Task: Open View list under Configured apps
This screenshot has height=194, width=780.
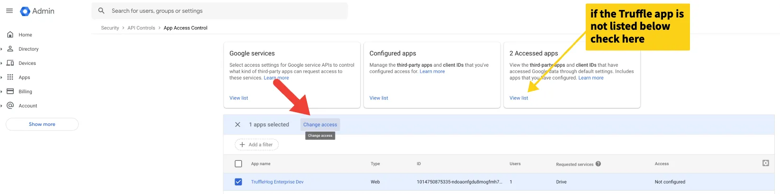Action: 379,98
